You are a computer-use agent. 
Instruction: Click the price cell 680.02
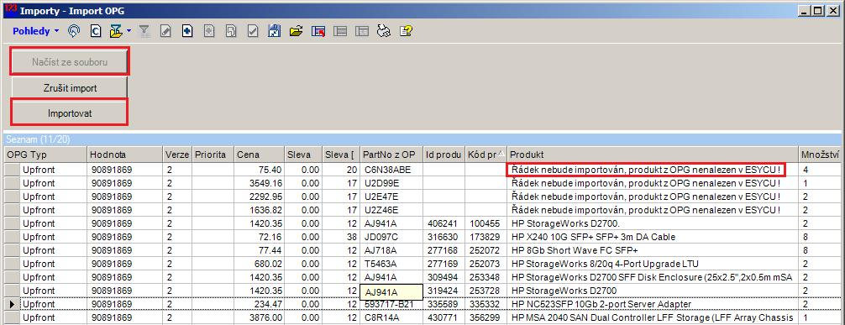coord(260,264)
